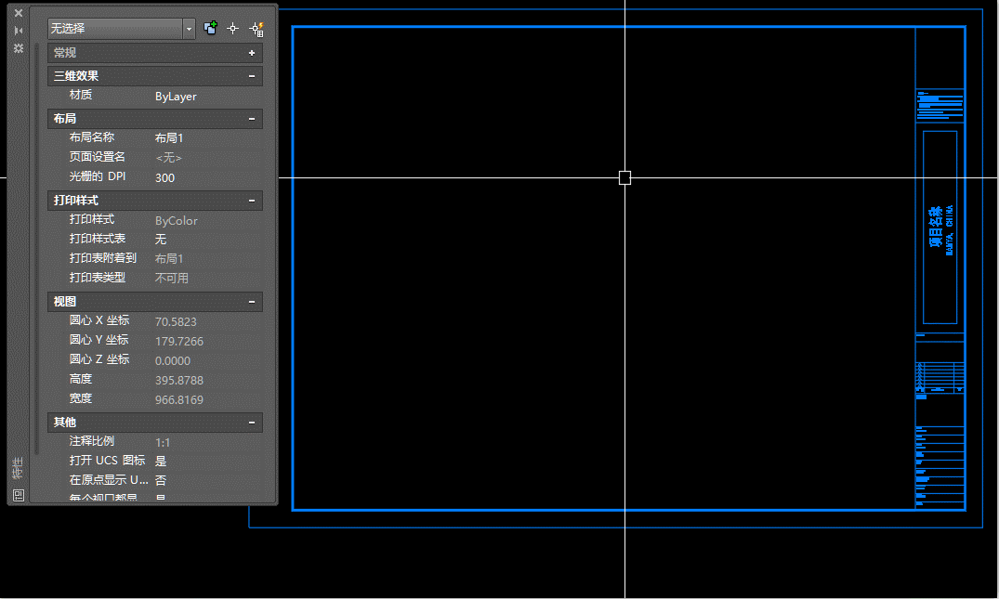The image size is (999, 599).
Task: Collapse the 打印样式 section
Action: coord(252,201)
